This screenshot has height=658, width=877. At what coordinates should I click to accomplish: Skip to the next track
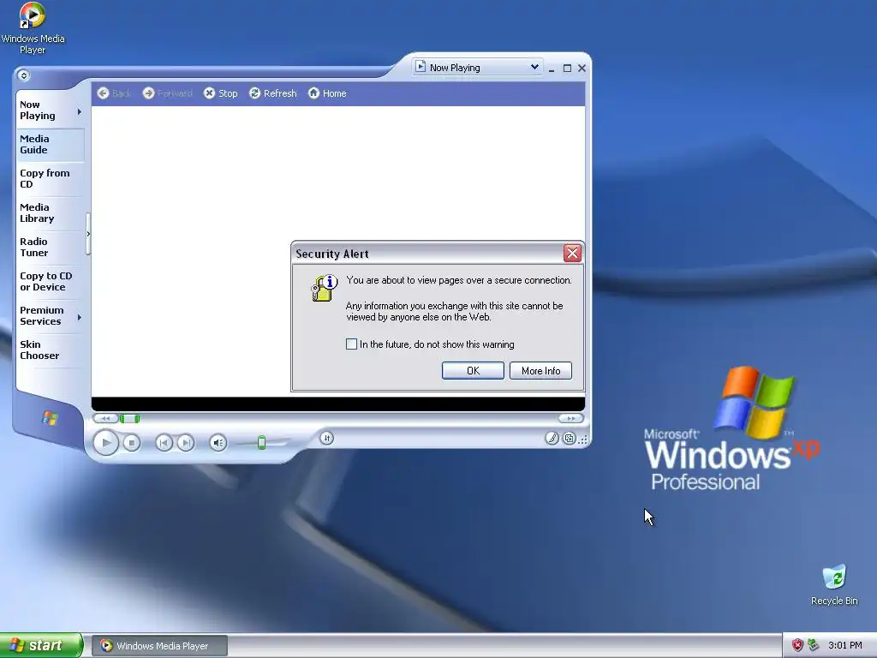186,443
